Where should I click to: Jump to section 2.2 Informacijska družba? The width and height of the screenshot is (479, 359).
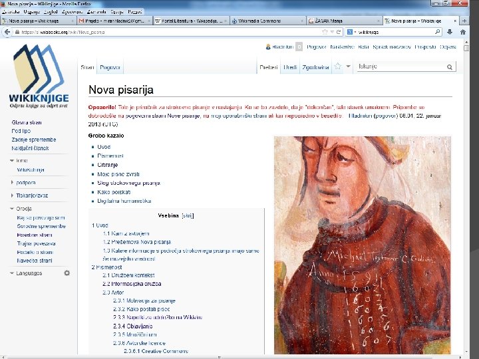(132, 284)
